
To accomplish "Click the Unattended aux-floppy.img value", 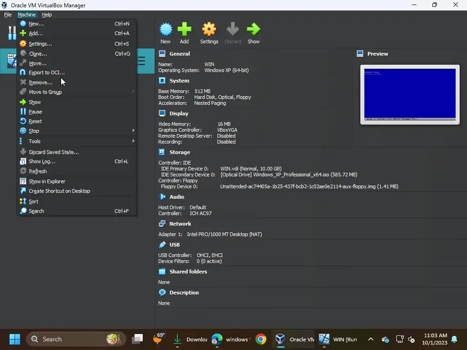I will point(309,186).
